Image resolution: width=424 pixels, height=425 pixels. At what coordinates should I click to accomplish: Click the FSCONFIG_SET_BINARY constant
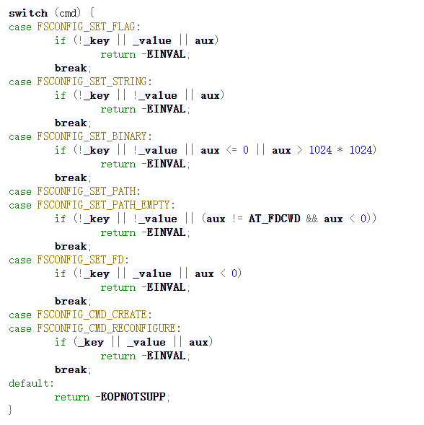(92, 136)
